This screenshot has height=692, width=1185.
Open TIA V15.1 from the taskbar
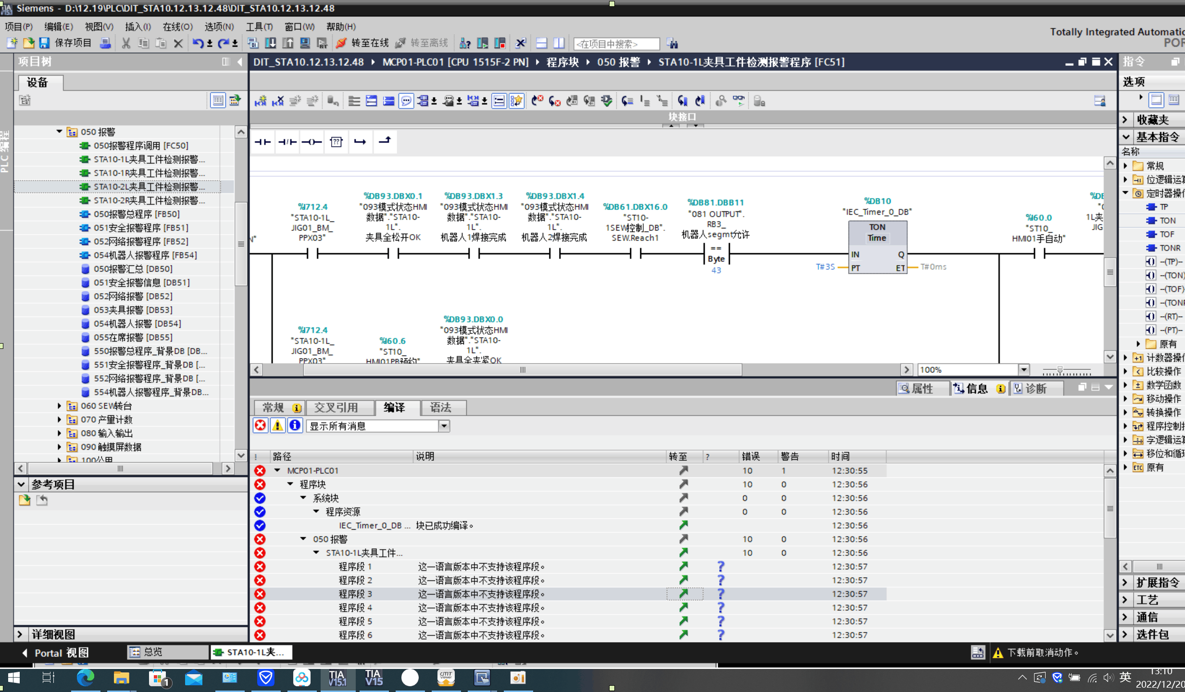click(x=337, y=678)
